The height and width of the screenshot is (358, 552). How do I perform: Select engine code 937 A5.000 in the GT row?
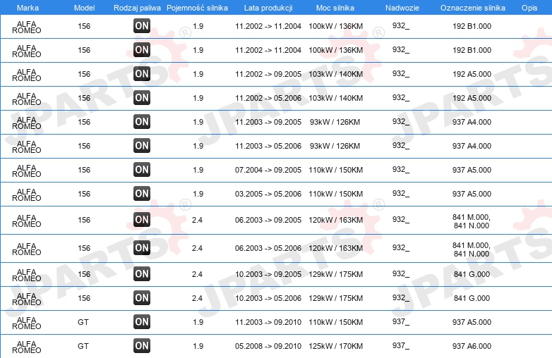pyautogui.click(x=472, y=322)
